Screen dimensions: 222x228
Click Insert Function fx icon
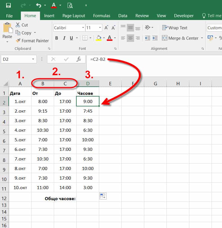tap(79, 59)
